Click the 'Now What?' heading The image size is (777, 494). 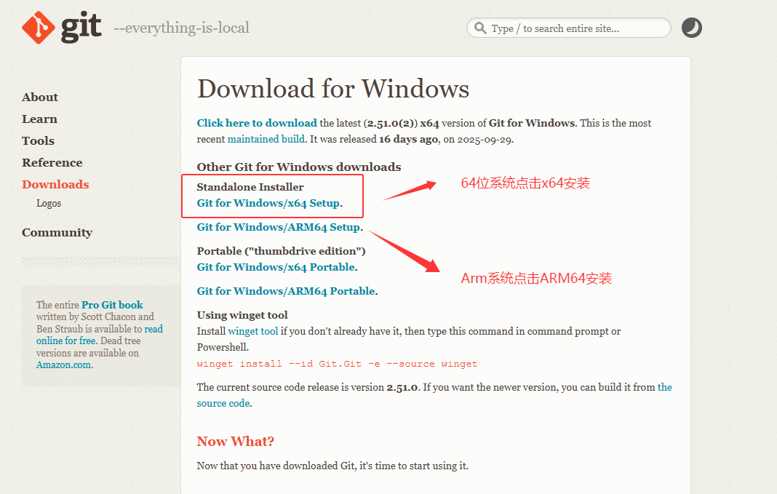click(236, 441)
